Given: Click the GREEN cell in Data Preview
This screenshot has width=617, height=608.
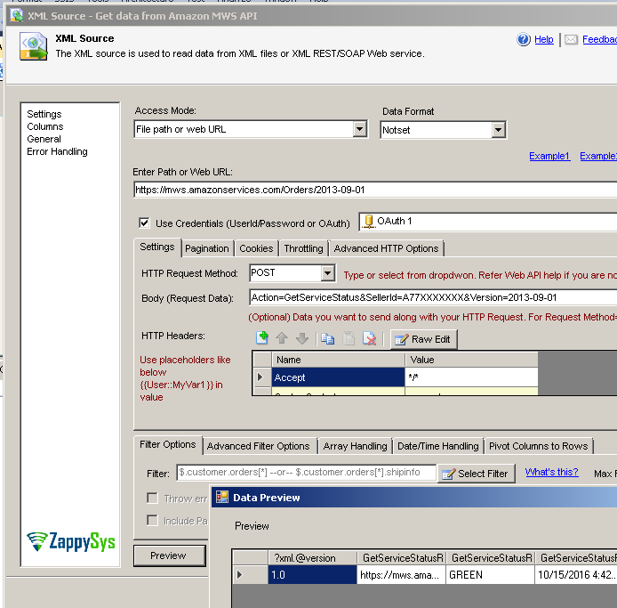Looking at the screenshot, I should click(490, 575).
